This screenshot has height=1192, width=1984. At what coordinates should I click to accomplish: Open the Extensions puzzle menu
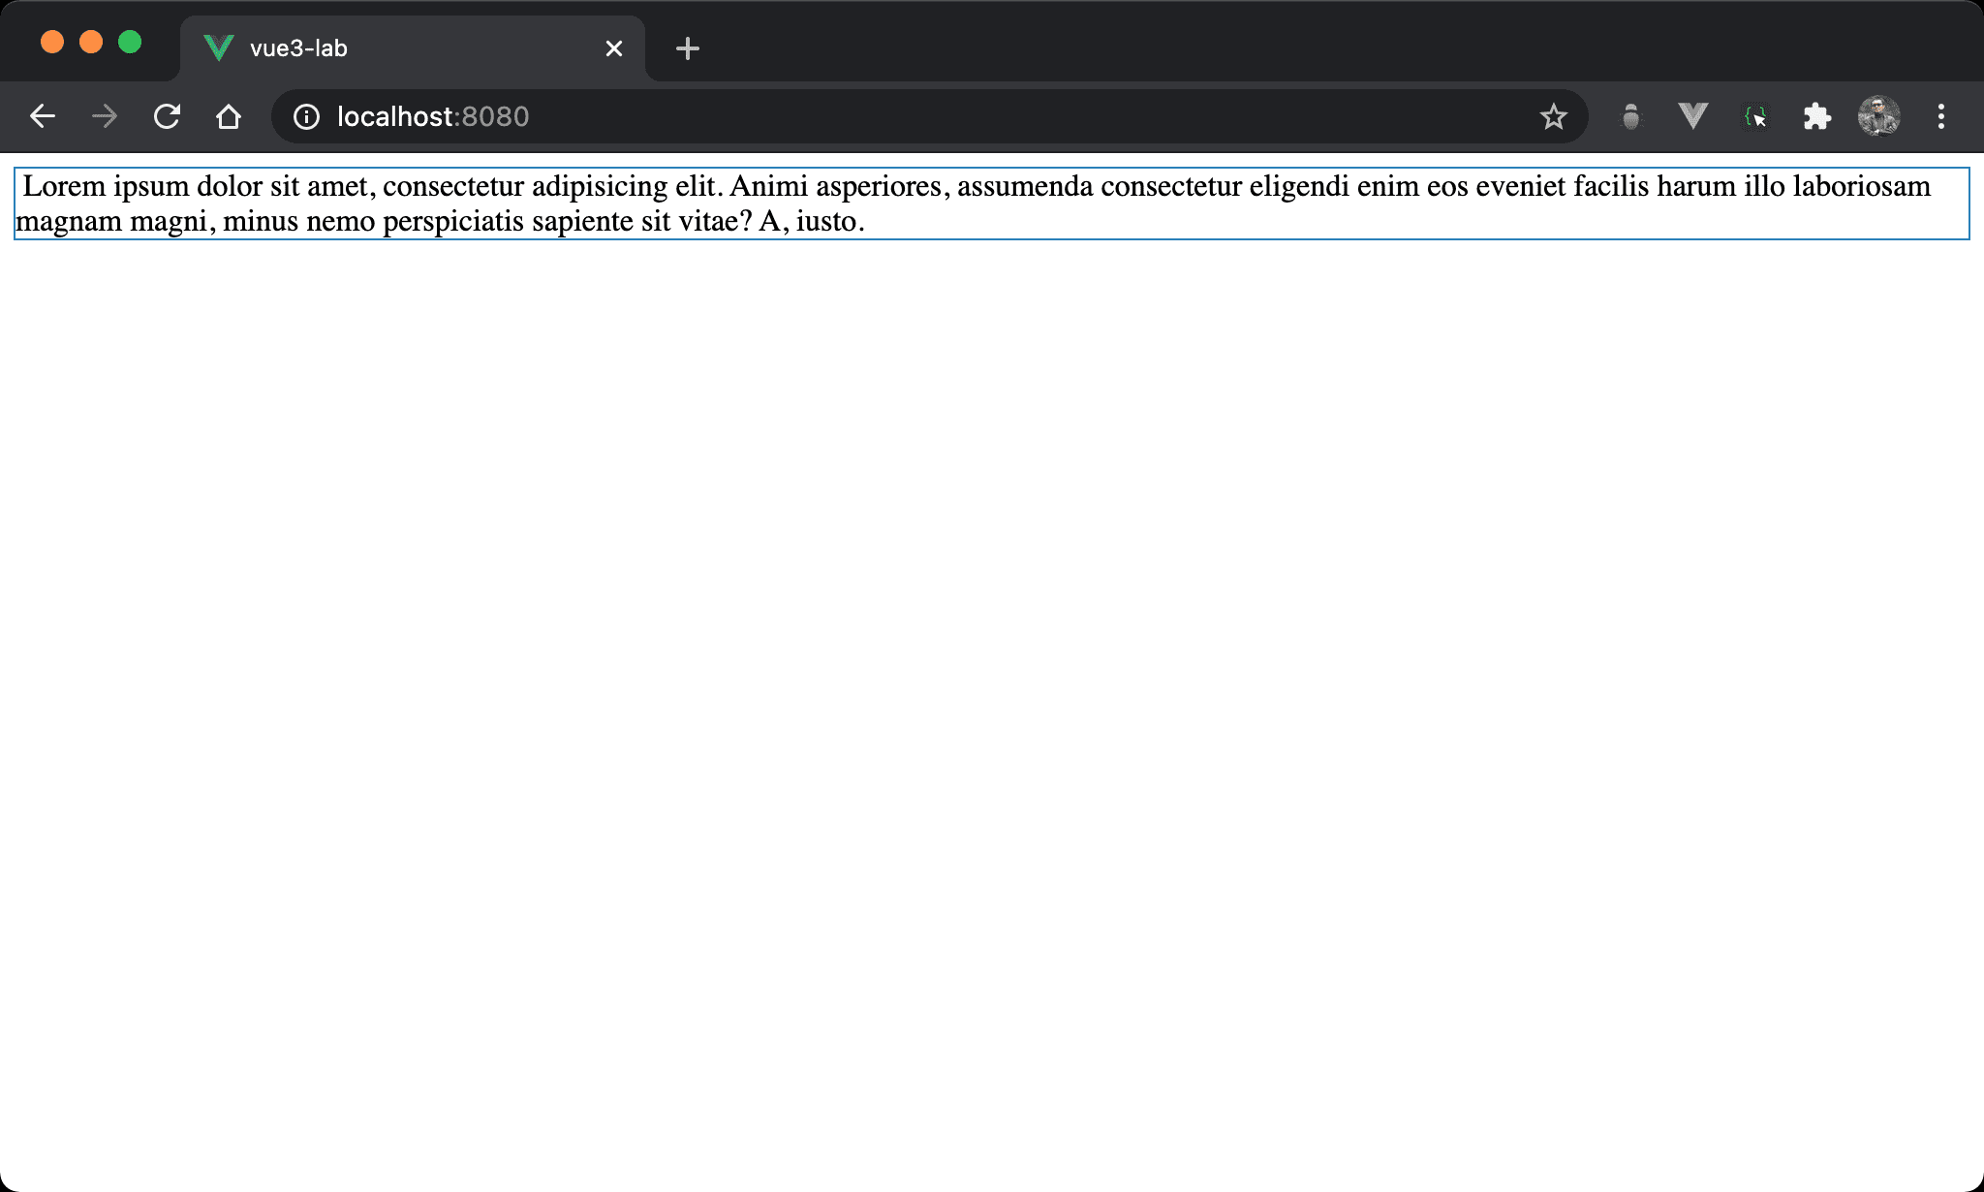1816,116
